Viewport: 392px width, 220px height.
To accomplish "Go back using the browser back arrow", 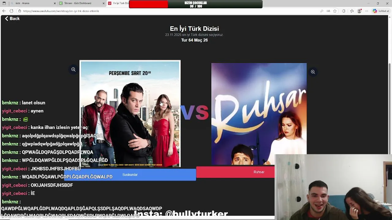I will (4, 11).
